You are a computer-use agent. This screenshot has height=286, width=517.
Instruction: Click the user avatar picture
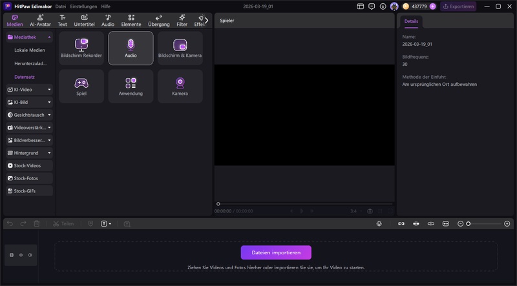(x=394, y=6)
